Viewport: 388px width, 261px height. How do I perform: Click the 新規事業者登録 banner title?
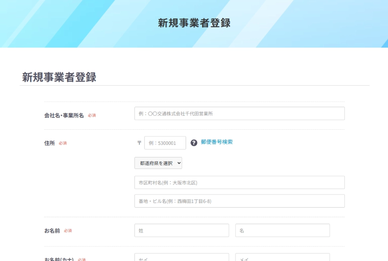pyautogui.click(x=194, y=23)
